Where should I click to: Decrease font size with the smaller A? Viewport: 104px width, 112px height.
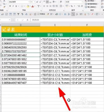pos(40,2)
